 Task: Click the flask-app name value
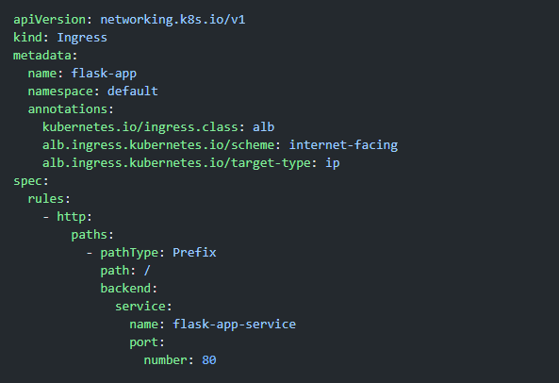(104, 74)
